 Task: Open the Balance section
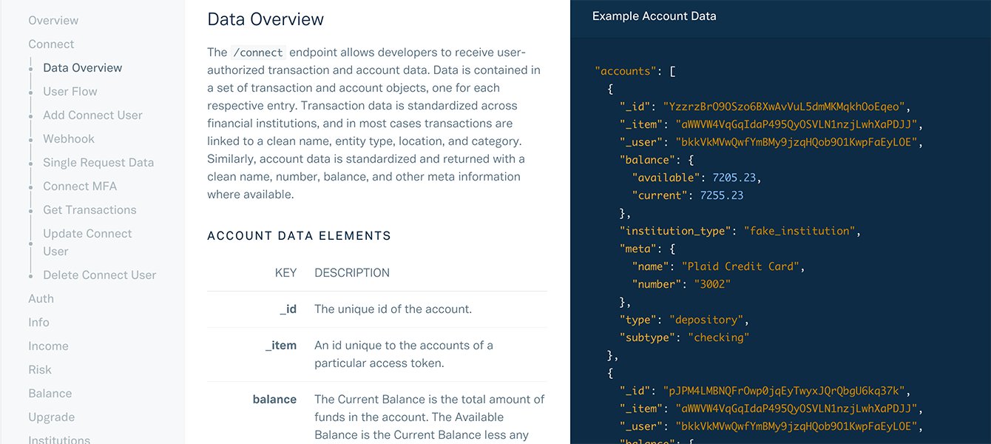click(50, 393)
